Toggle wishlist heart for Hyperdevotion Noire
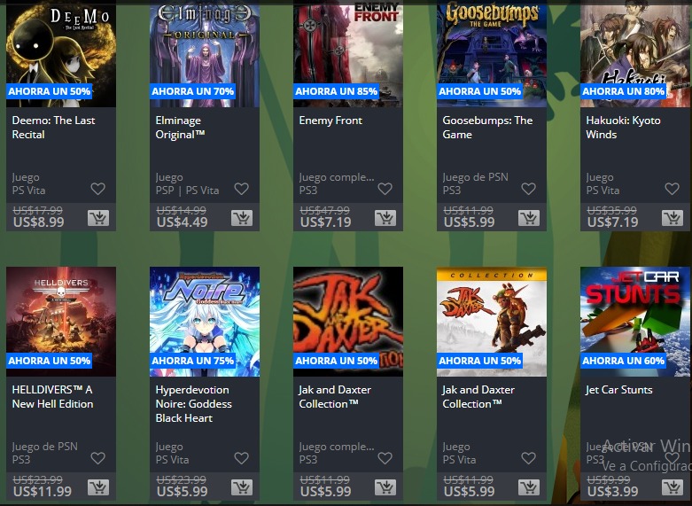Viewport: 692px width, 506px height. [241, 458]
